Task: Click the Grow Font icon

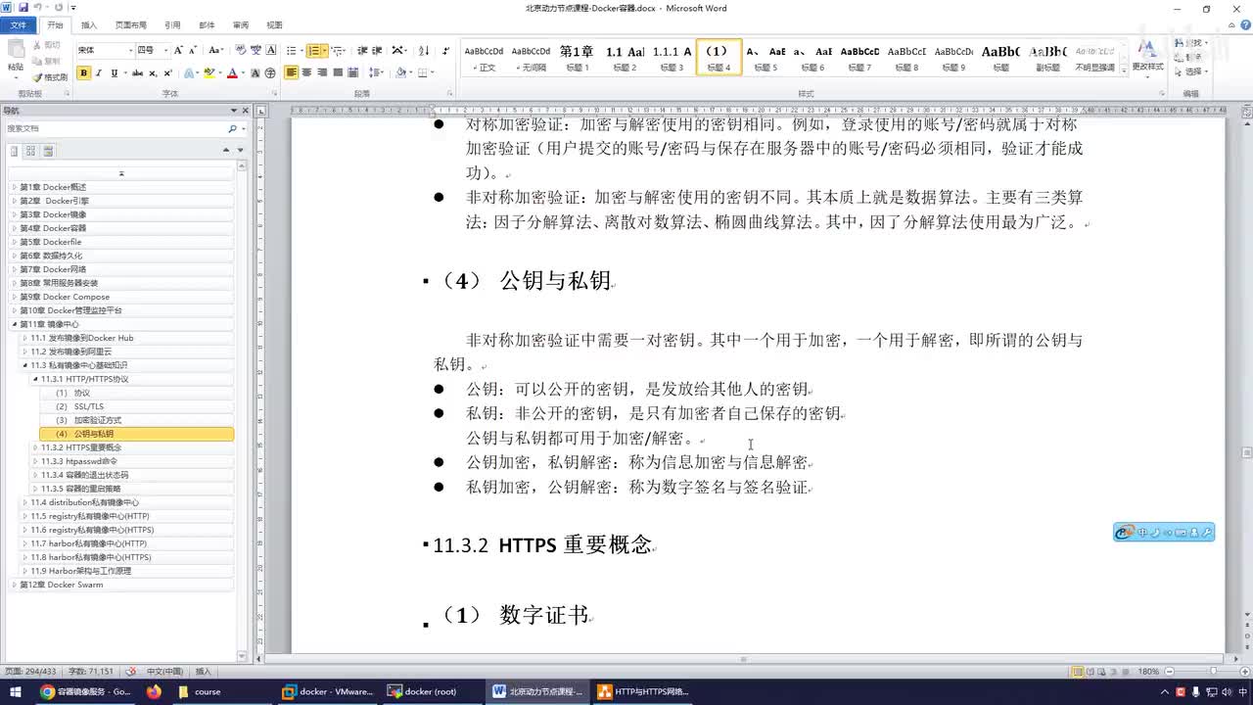Action: coord(178,50)
